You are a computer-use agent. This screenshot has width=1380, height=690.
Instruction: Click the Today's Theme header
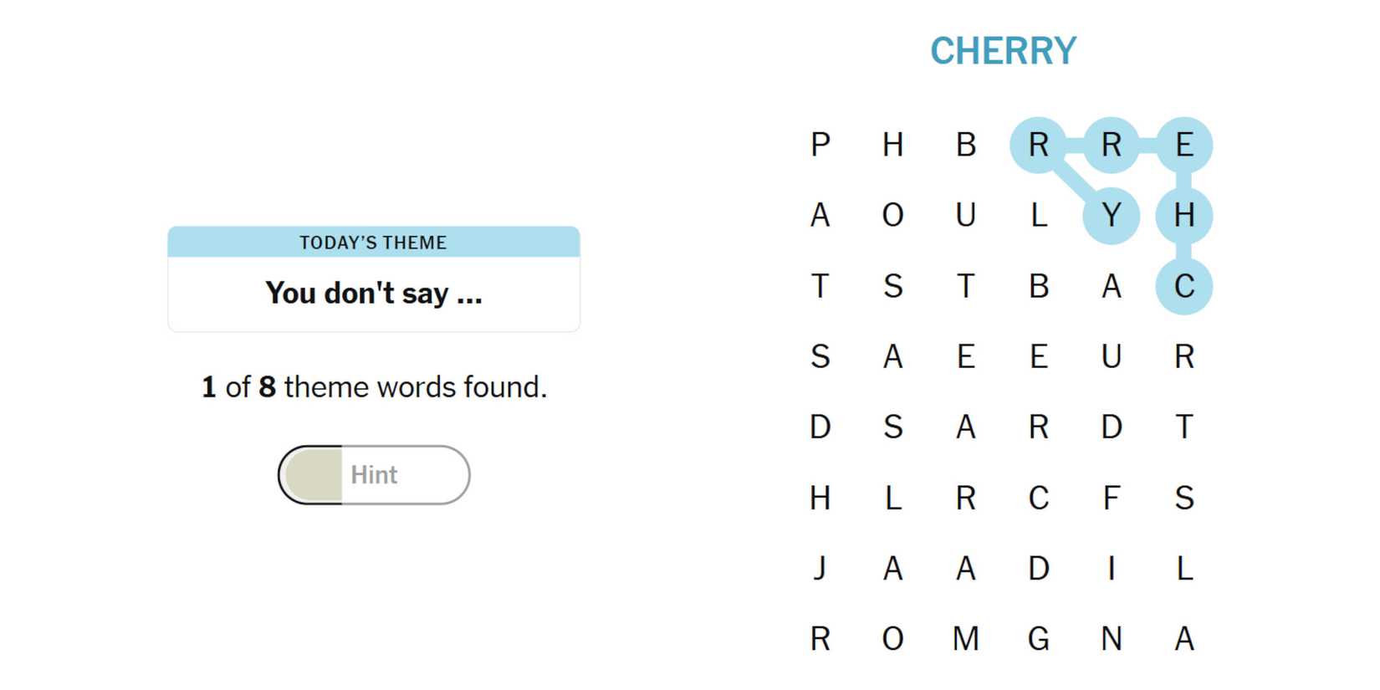(x=374, y=243)
